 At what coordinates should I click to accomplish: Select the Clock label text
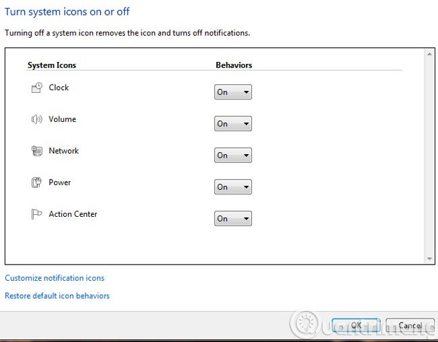[59, 88]
